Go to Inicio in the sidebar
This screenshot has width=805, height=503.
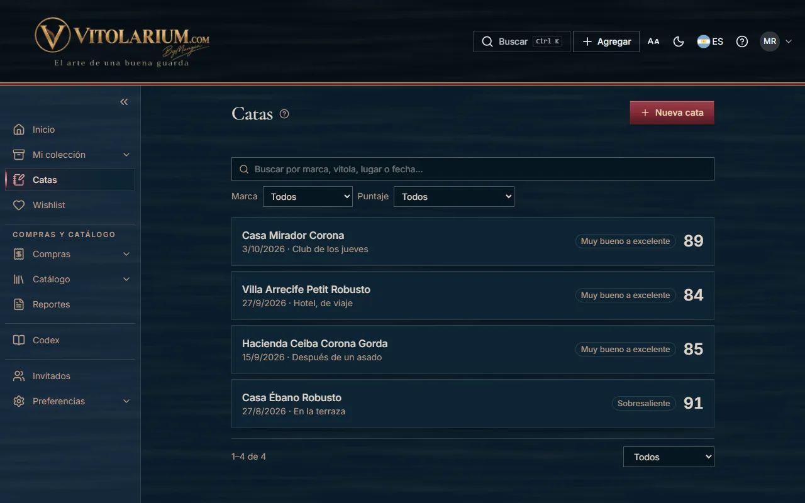coord(70,130)
